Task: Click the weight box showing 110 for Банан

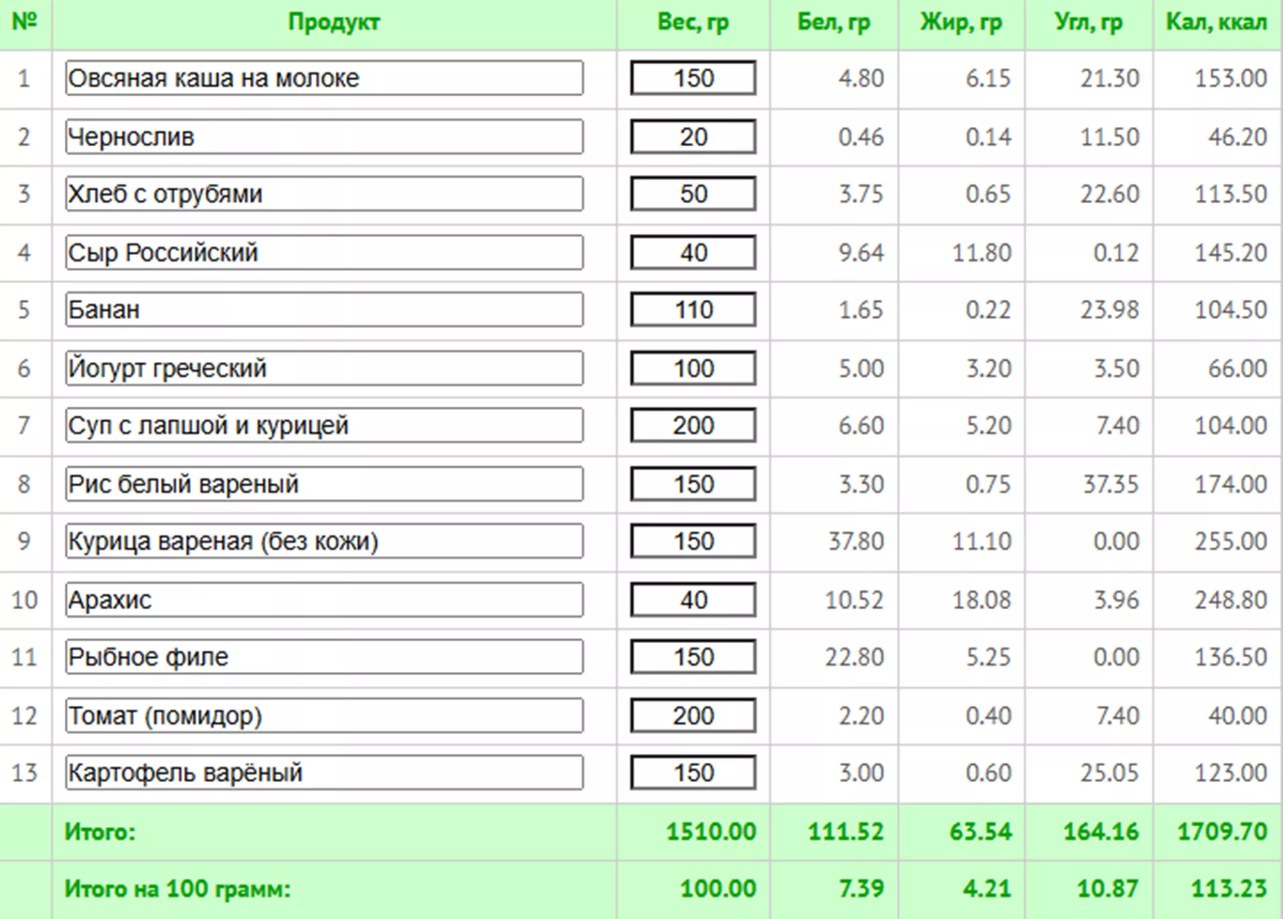Action: click(693, 310)
